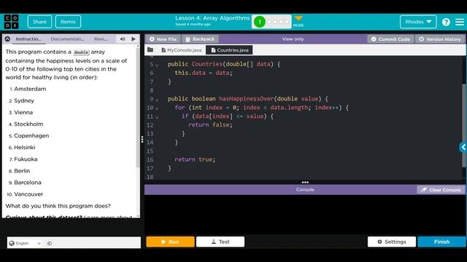The width and height of the screenshot is (467, 262).
Task: Click the Vancouver list item
Action: 28,194
